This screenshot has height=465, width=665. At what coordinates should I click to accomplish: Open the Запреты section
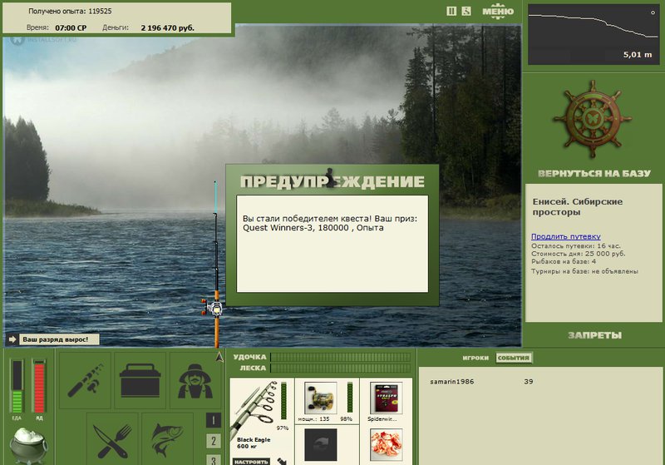594,335
